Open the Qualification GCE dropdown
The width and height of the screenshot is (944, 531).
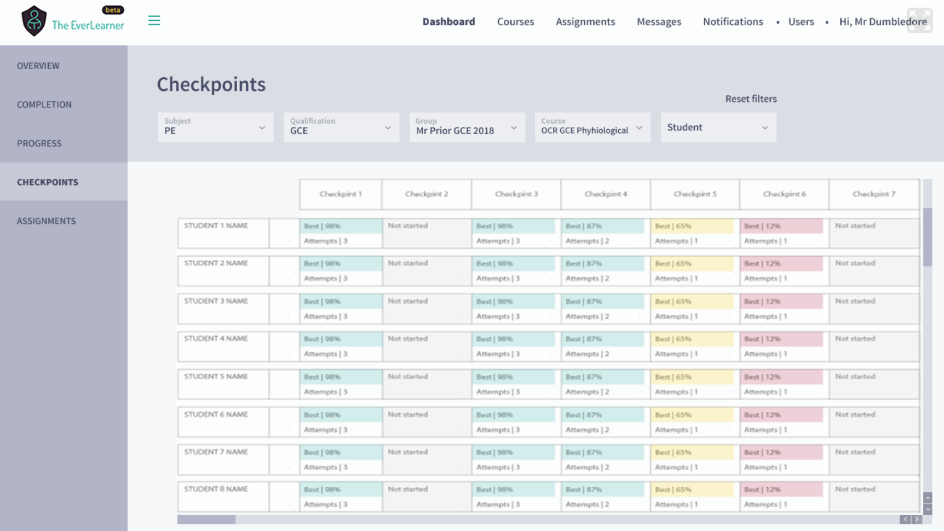(x=341, y=127)
